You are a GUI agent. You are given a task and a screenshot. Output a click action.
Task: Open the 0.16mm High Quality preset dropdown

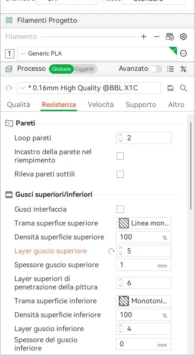pyautogui.click(x=89, y=88)
